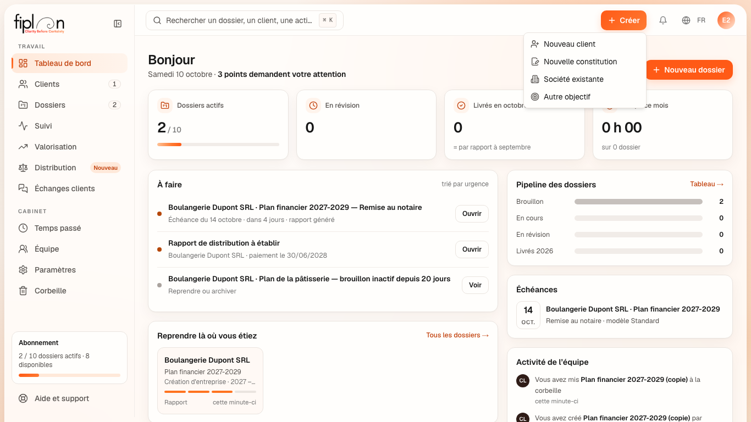Image resolution: width=751 pixels, height=422 pixels.
Task: Click the Fiplon logo
Action: (39, 24)
